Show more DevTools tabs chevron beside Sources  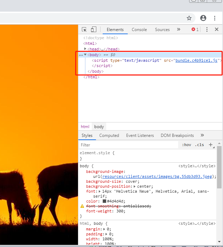[179, 29]
